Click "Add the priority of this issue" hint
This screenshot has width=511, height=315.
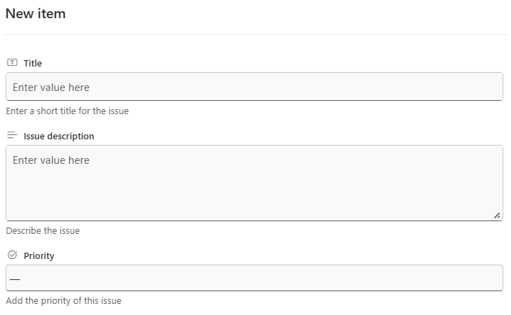click(64, 301)
